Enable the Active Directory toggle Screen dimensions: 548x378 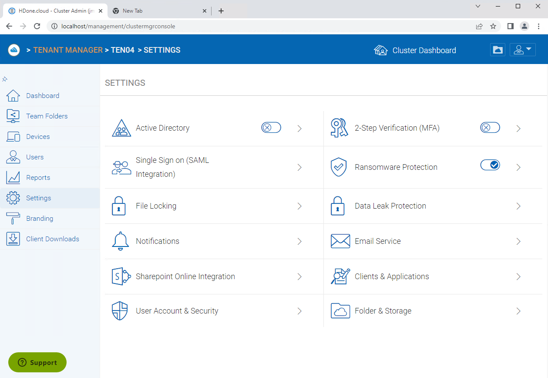[x=271, y=128]
